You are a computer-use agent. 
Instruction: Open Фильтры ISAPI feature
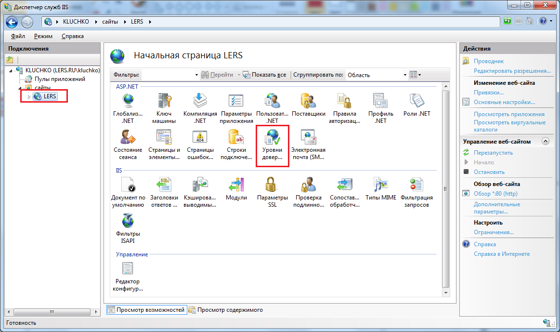pos(128,229)
